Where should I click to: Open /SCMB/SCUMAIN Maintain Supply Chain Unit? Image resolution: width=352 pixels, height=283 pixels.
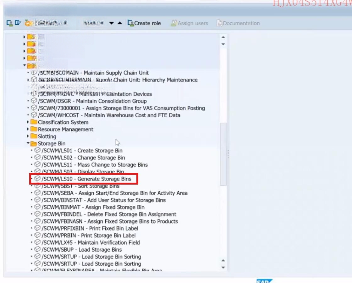(x=93, y=73)
